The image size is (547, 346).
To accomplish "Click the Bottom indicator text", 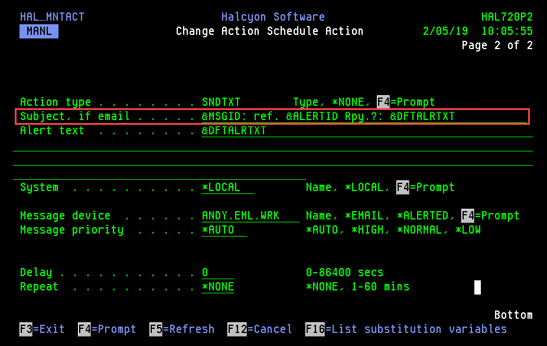I will [x=513, y=315].
